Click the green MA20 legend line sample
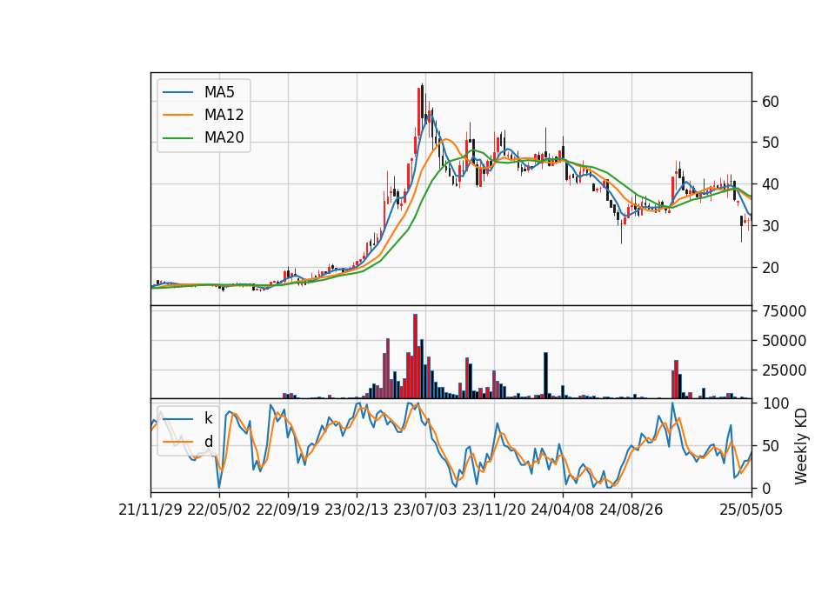The width and height of the screenshot is (835, 600). 177,138
